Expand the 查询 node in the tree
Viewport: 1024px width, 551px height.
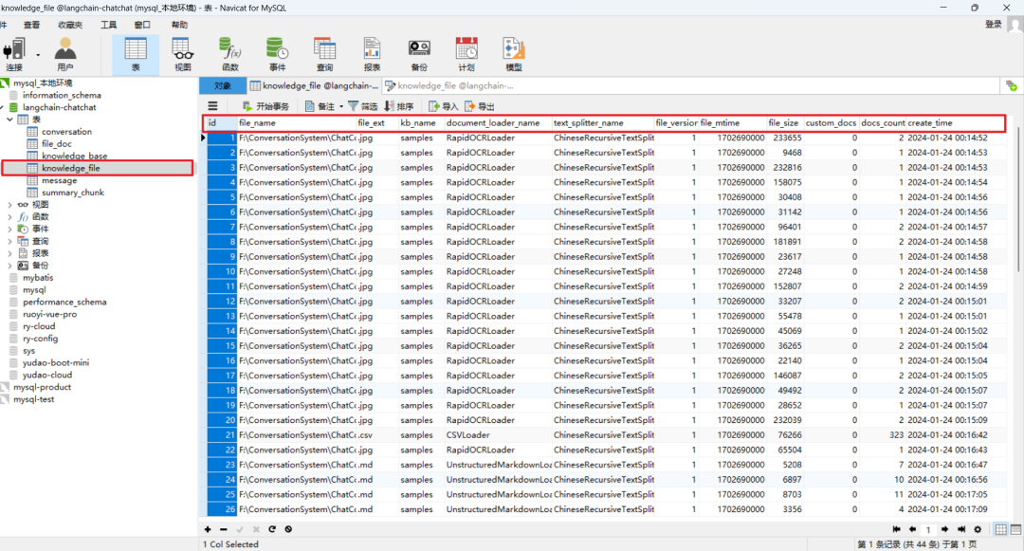coord(9,241)
